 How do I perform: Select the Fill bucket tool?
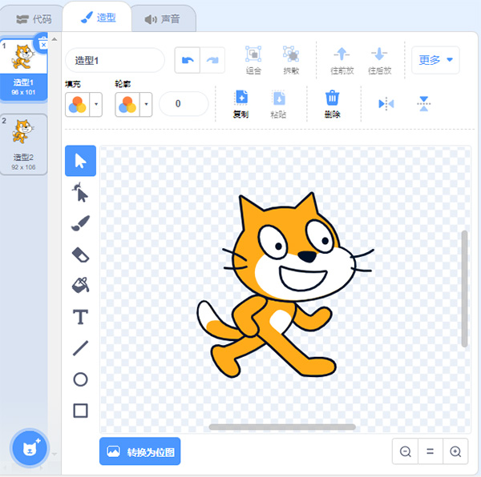point(80,286)
